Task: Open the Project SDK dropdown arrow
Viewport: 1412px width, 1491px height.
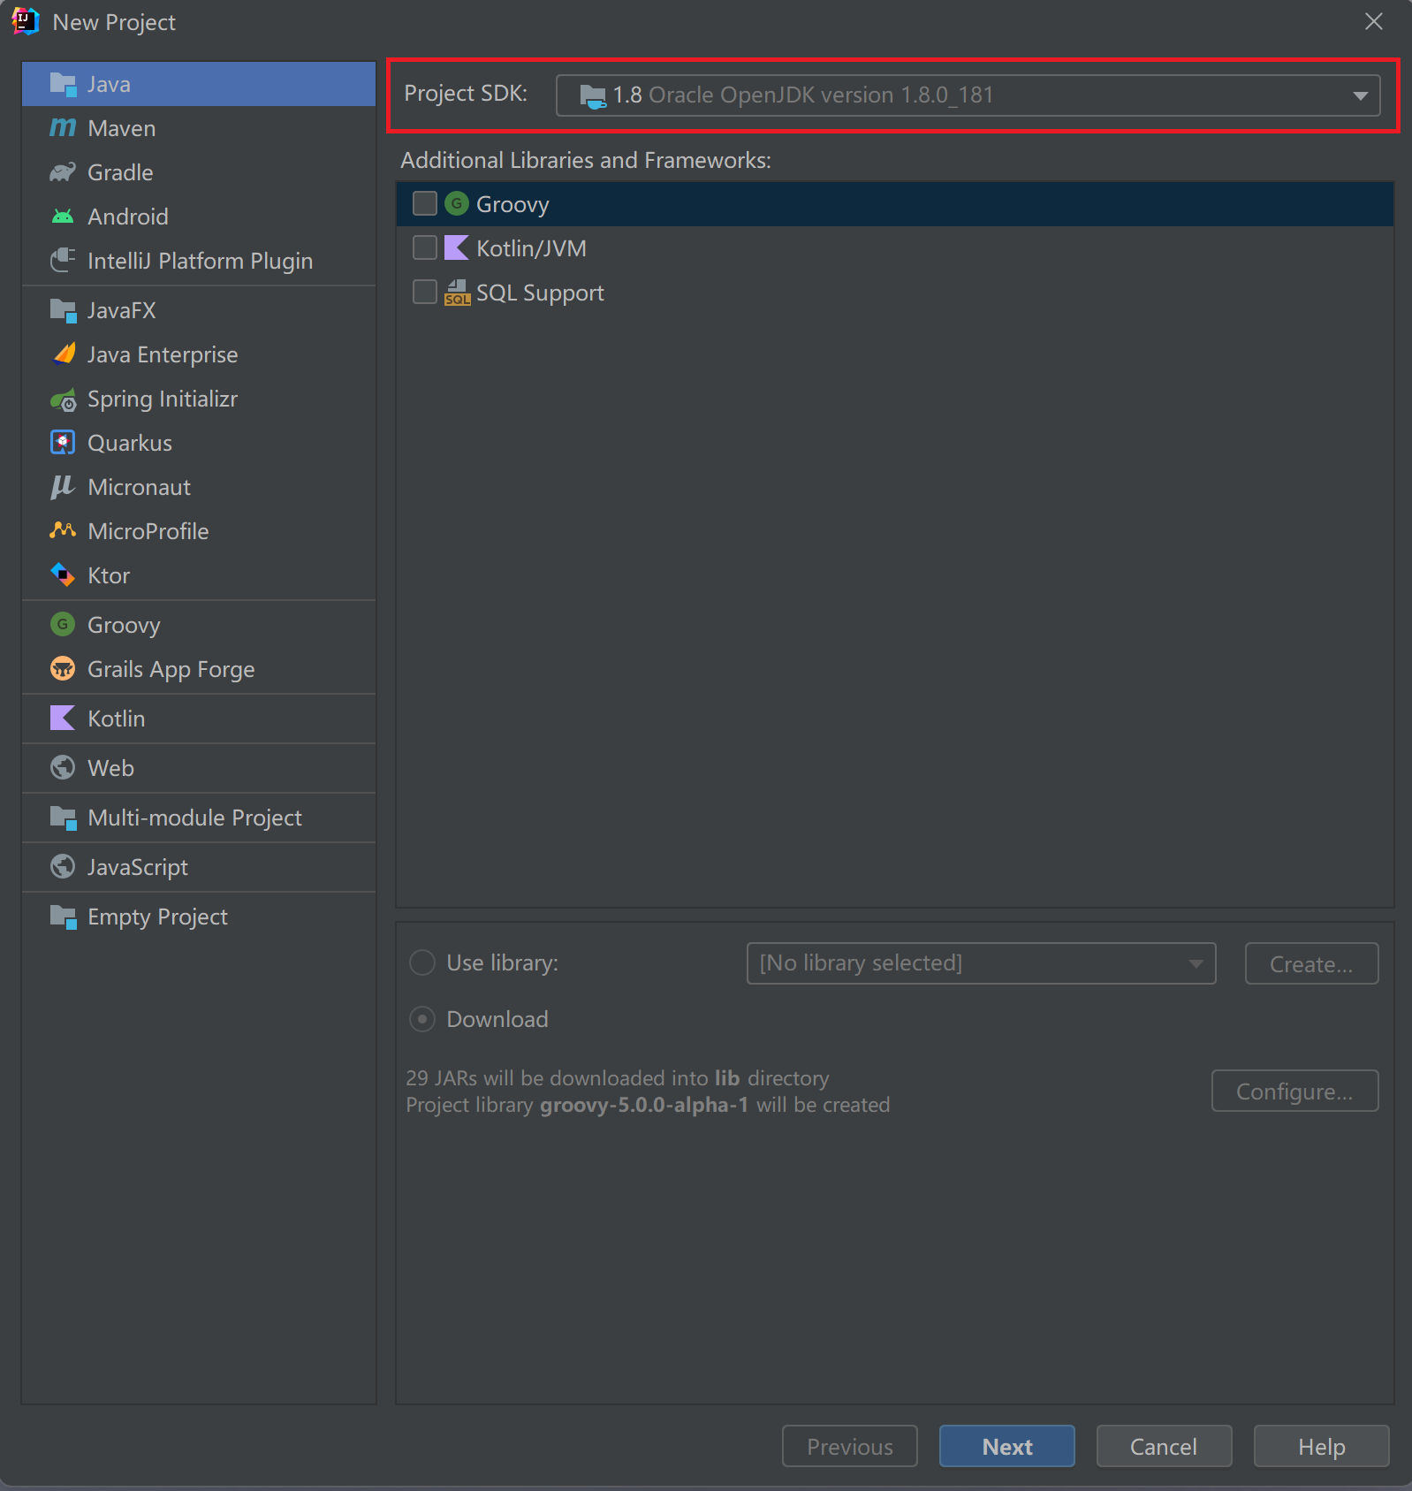Action: coord(1360,95)
